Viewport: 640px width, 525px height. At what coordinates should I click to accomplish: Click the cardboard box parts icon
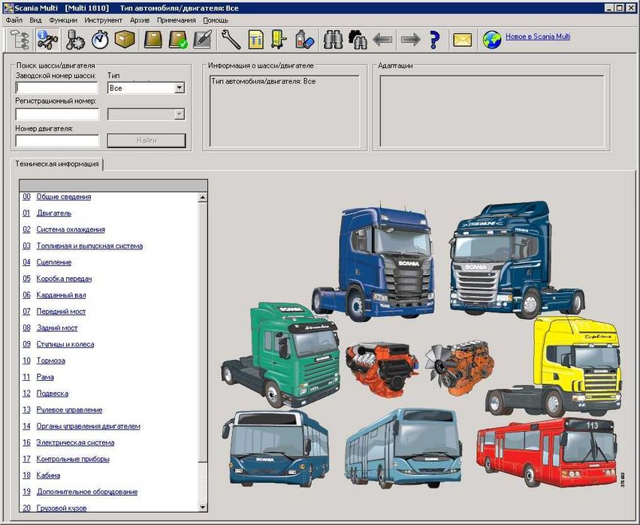click(x=125, y=39)
